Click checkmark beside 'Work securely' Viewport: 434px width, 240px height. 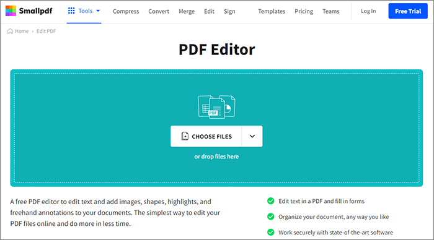pos(271,232)
